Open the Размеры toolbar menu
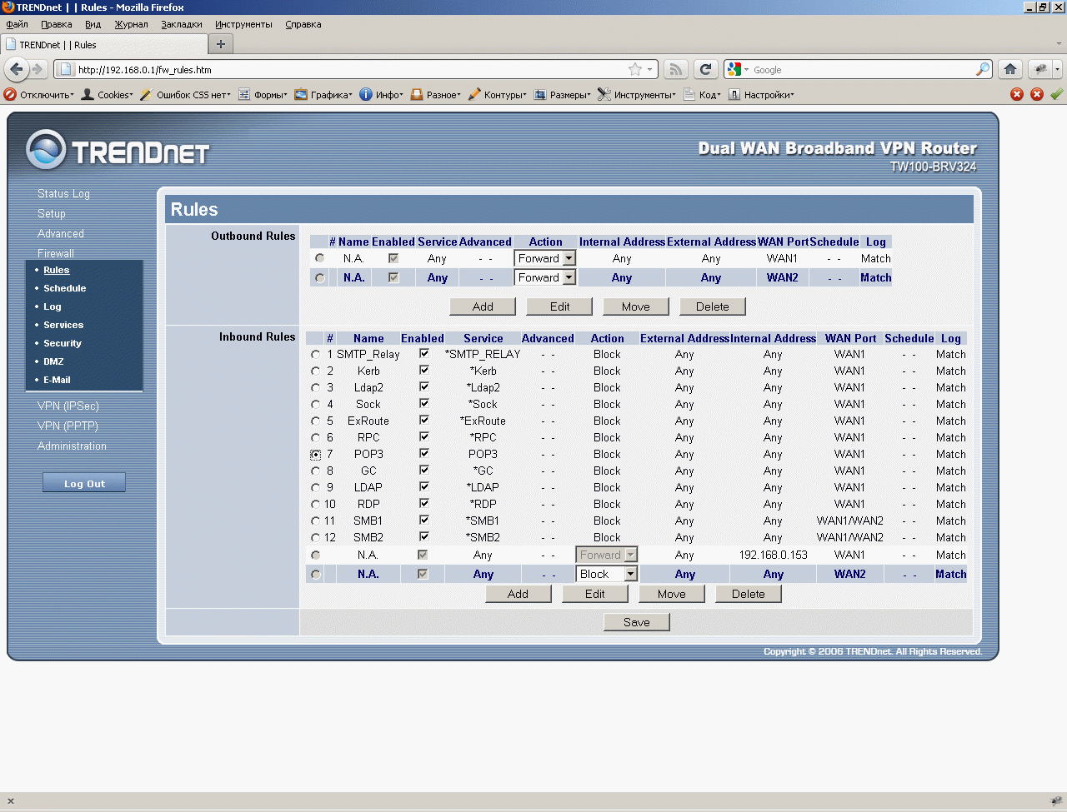1067x812 pixels. pos(563,95)
